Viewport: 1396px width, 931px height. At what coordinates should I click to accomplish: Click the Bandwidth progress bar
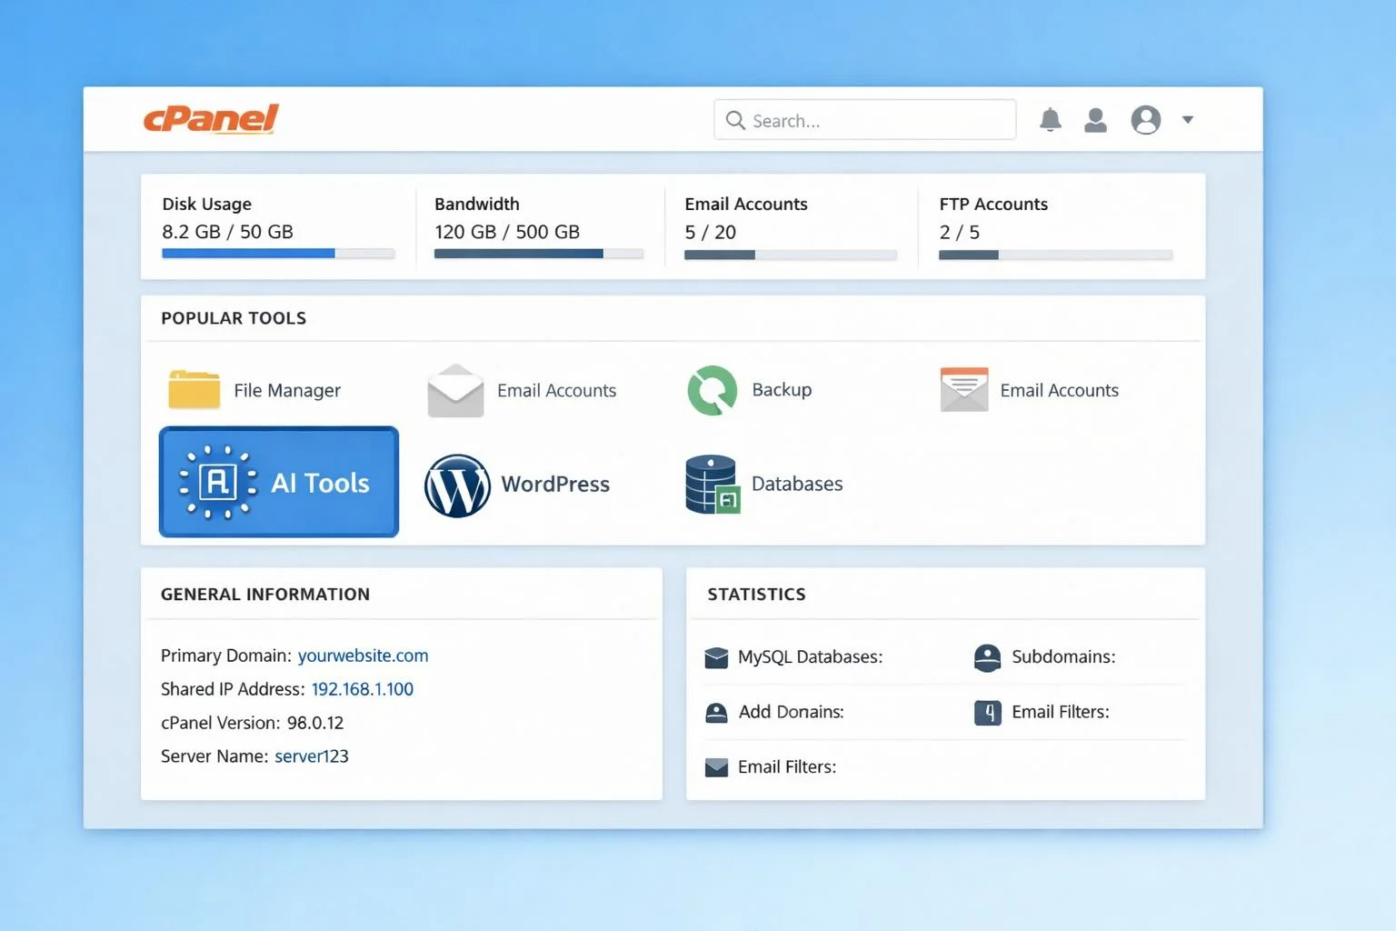tap(539, 254)
